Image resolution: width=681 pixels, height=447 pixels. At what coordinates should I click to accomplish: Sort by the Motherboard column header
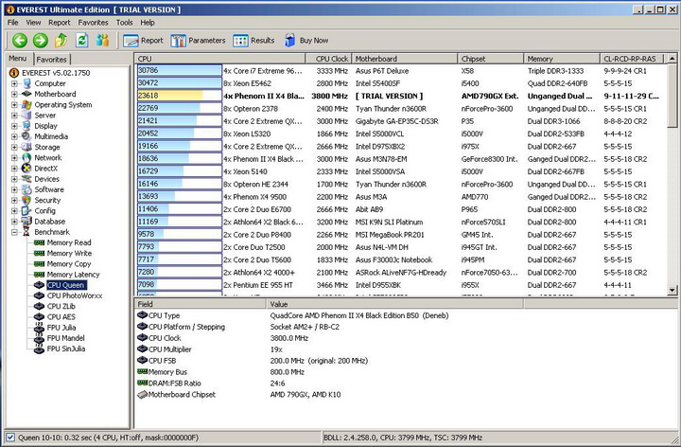[x=404, y=59]
